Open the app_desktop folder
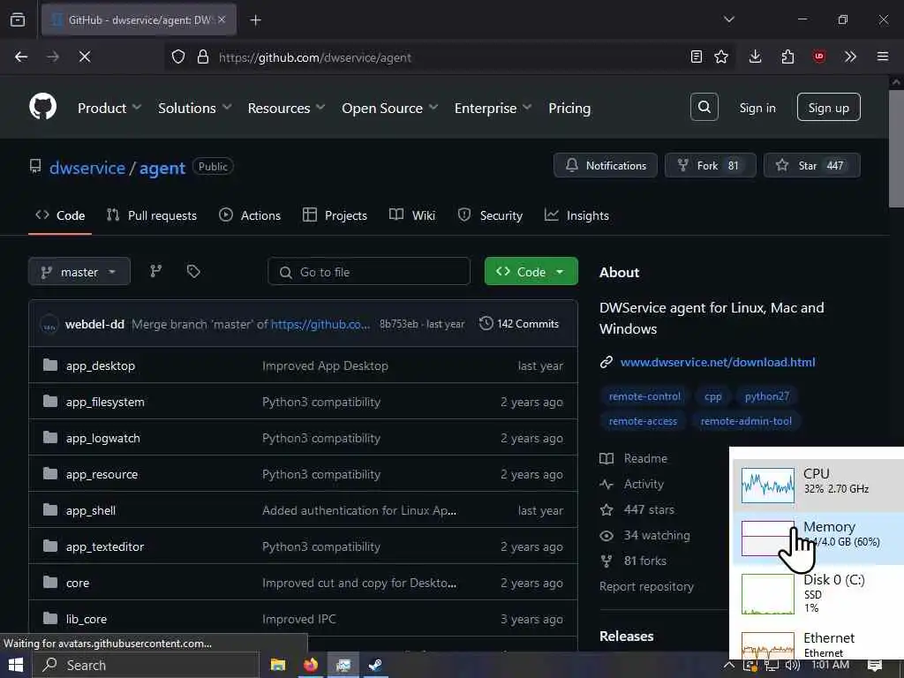904x678 pixels. 101,365
